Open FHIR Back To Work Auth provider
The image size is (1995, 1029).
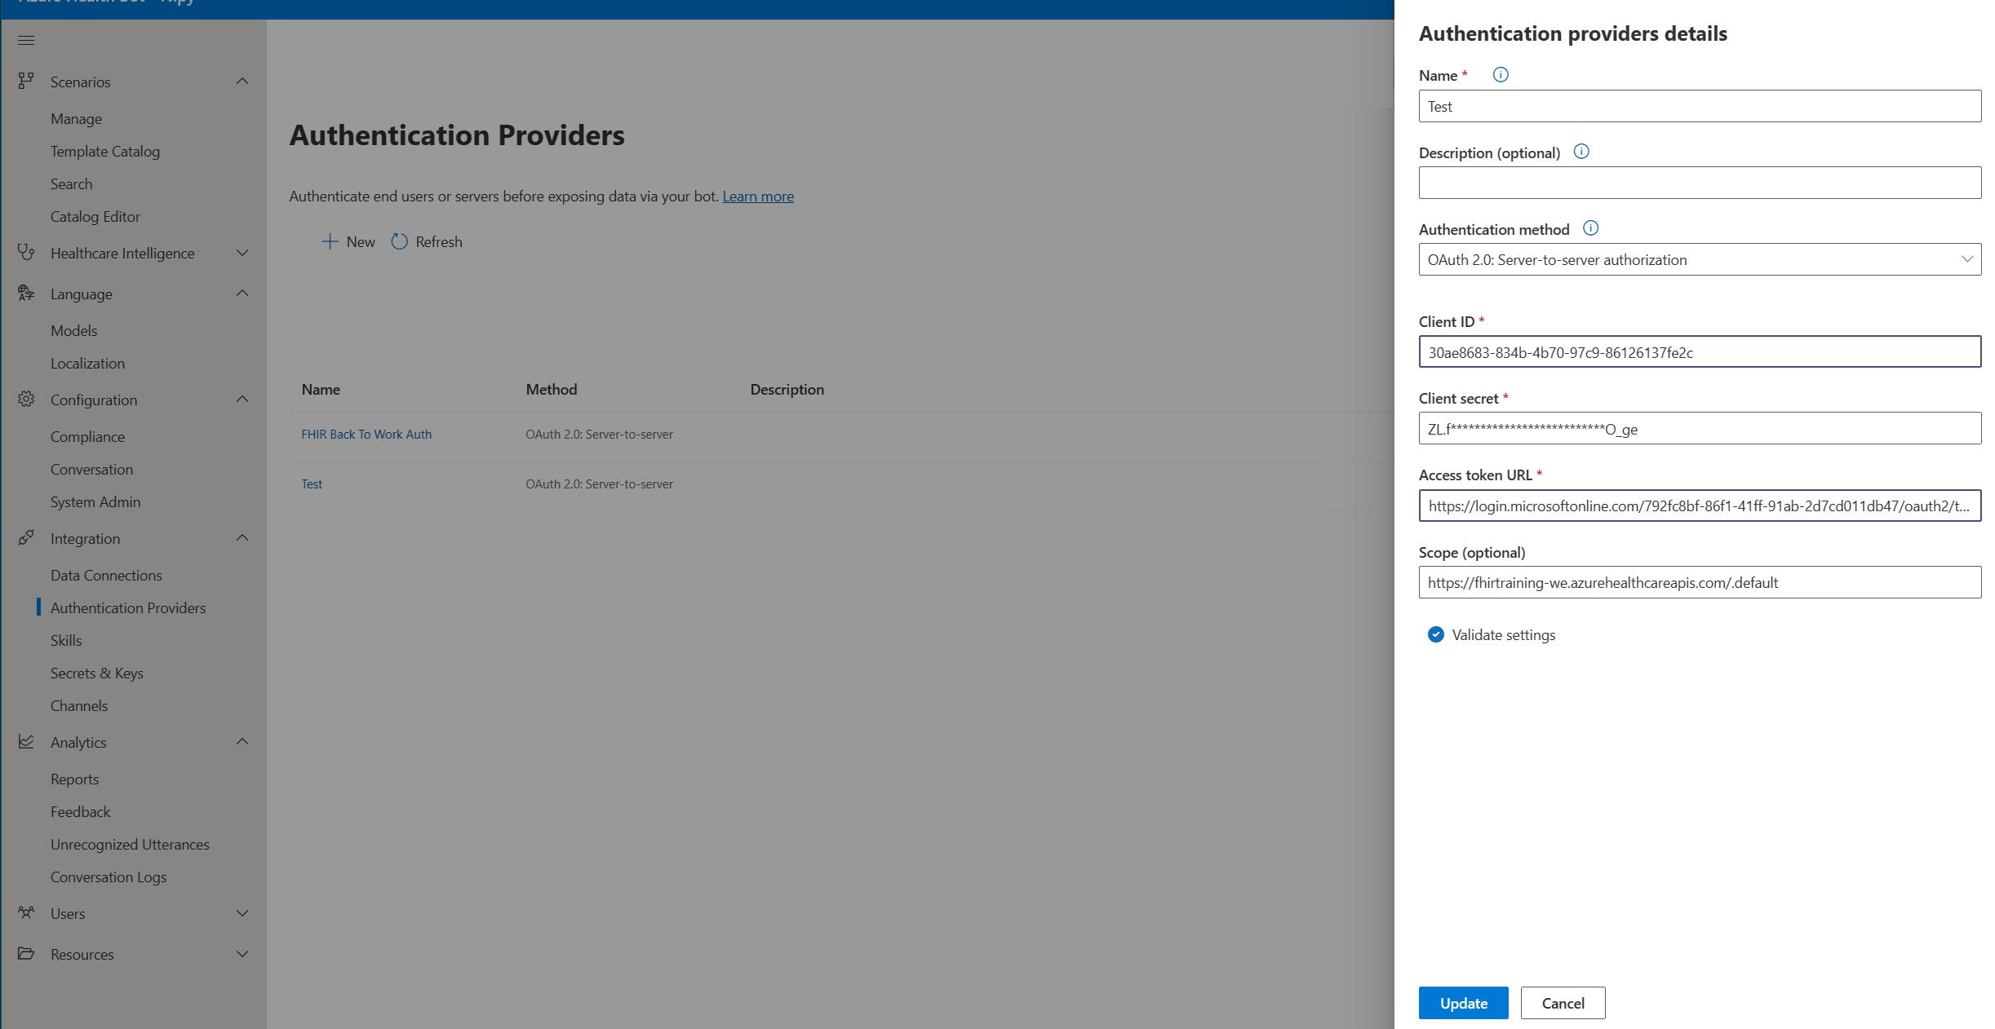click(366, 433)
